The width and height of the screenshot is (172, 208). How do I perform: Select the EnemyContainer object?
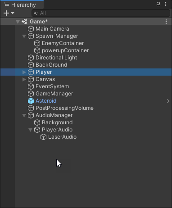point(63,43)
